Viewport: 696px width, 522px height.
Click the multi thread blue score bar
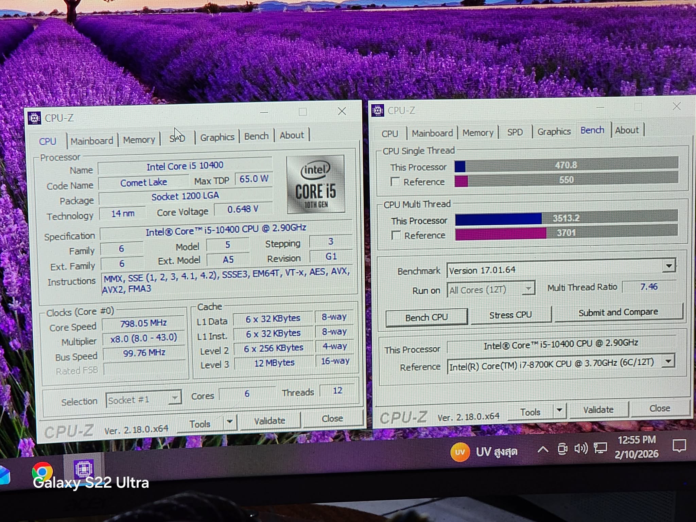(x=498, y=219)
